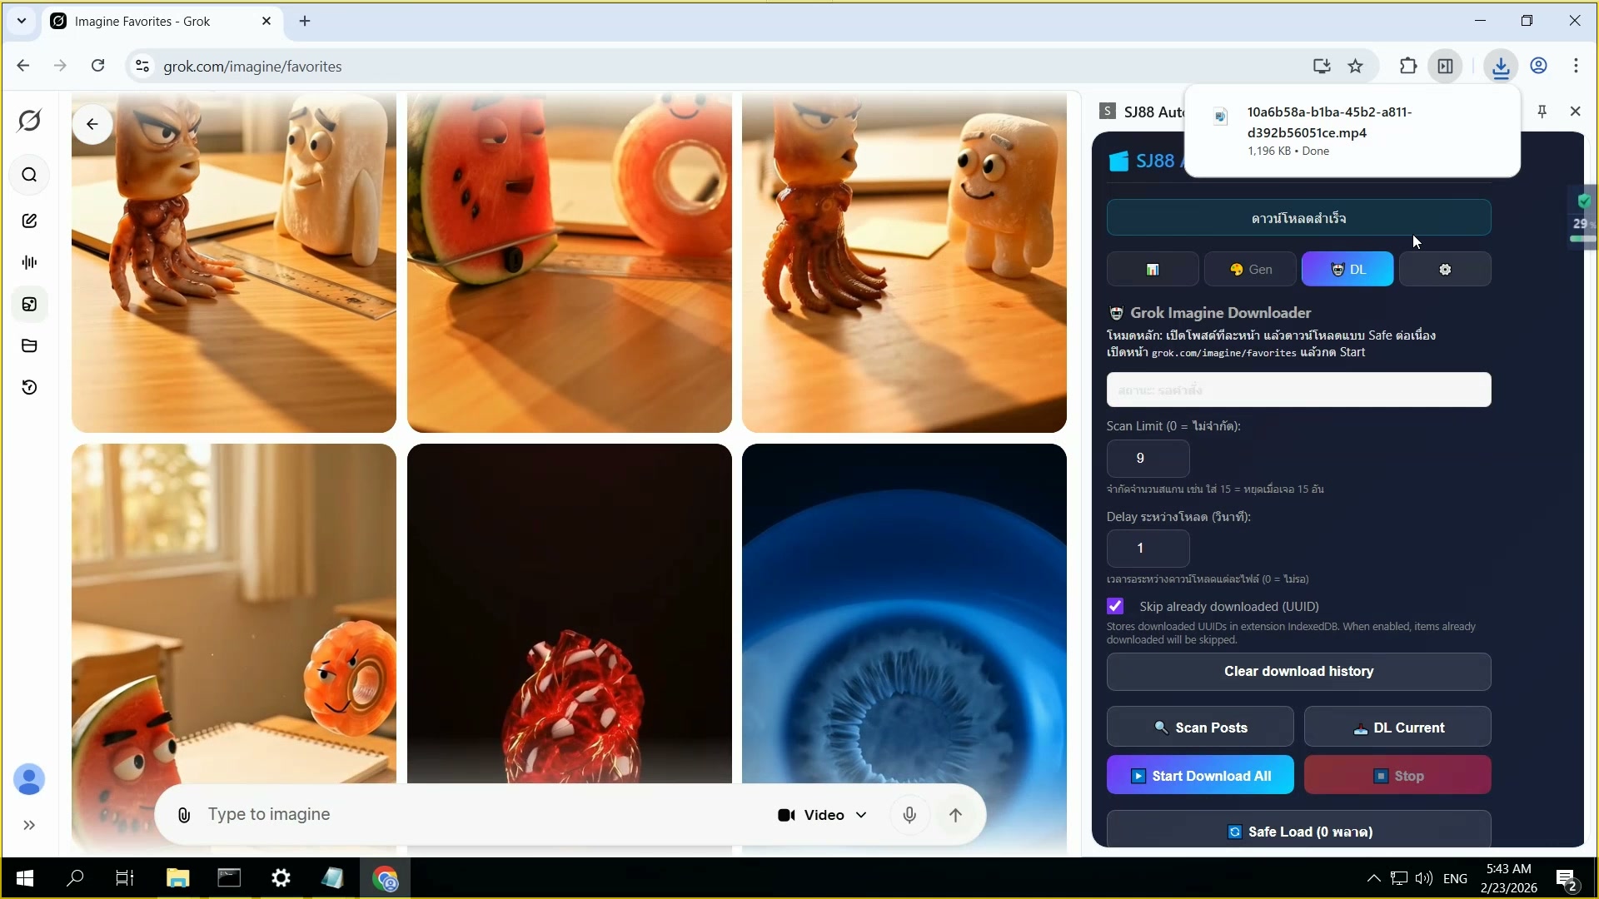The width and height of the screenshot is (1599, 899).
Task: Open the voice mode waveform icon
Action: (29, 262)
